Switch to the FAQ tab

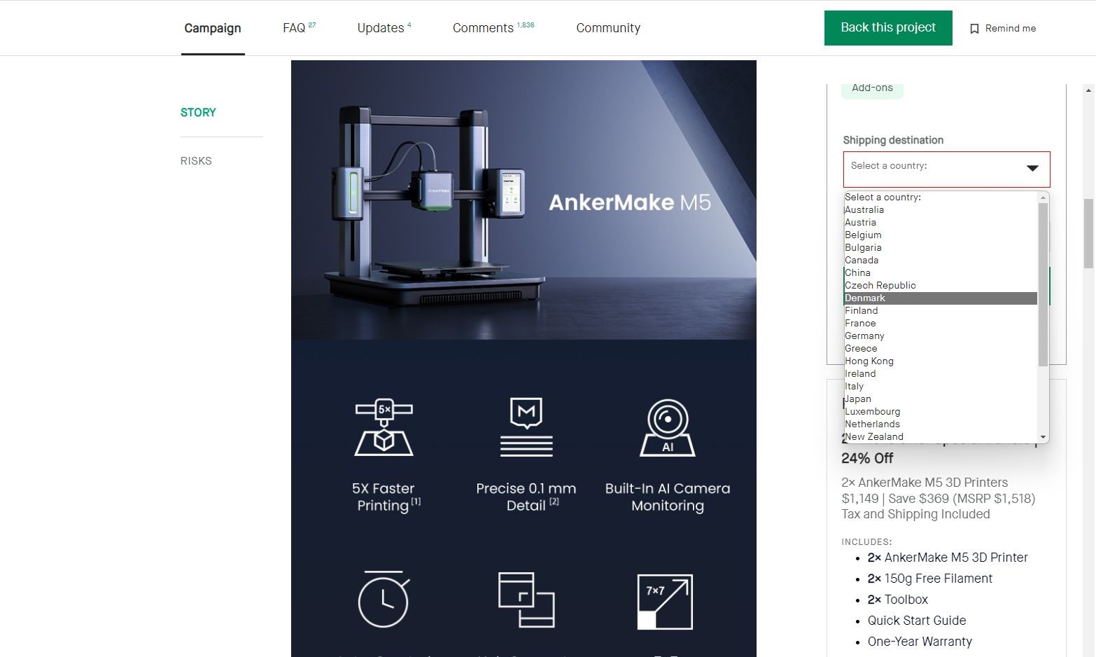(299, 28)
